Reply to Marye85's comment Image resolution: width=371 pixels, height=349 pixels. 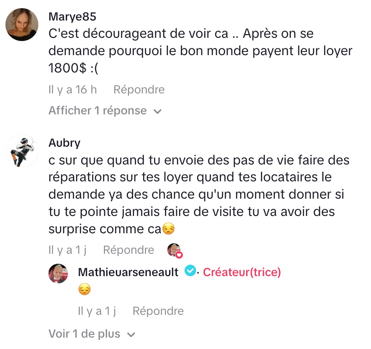139,90
